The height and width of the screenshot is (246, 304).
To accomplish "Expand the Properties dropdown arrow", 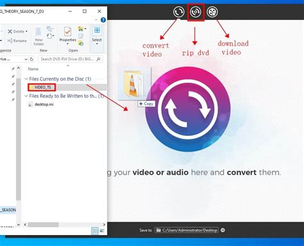I will [x=67, y=44].
